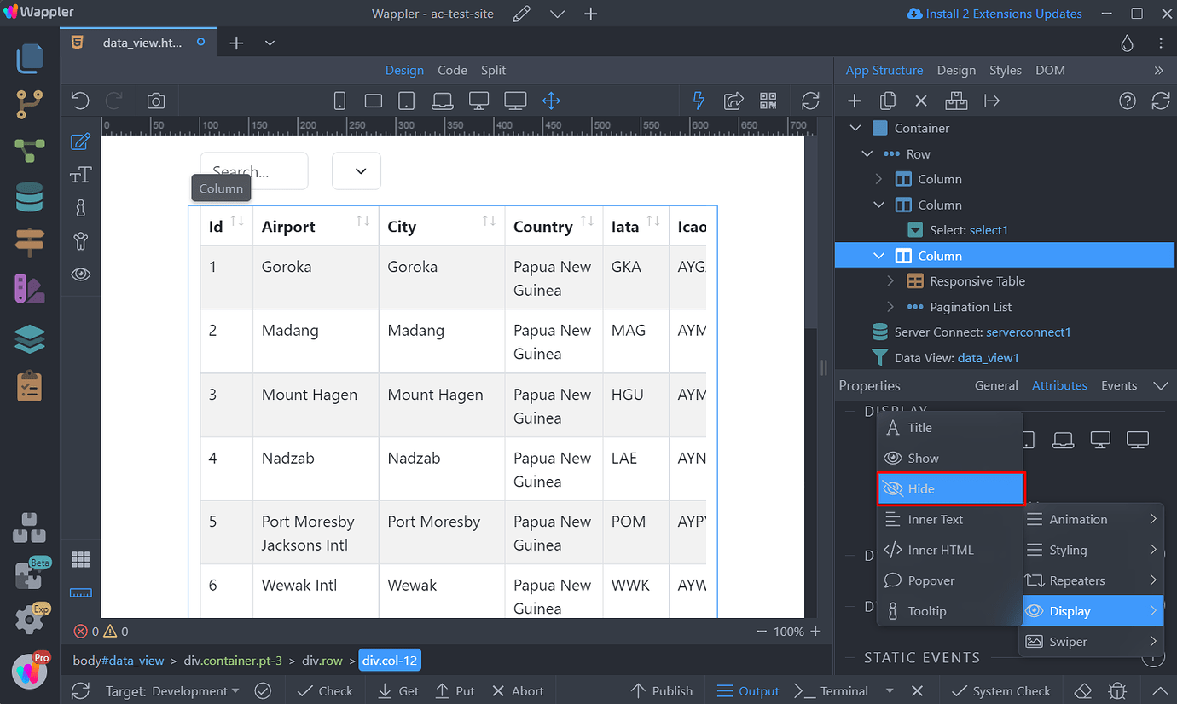Click the zoom in plus beside 100%
The width and height of the screenshot is (1177, 704).
click(x=816, y=632)
